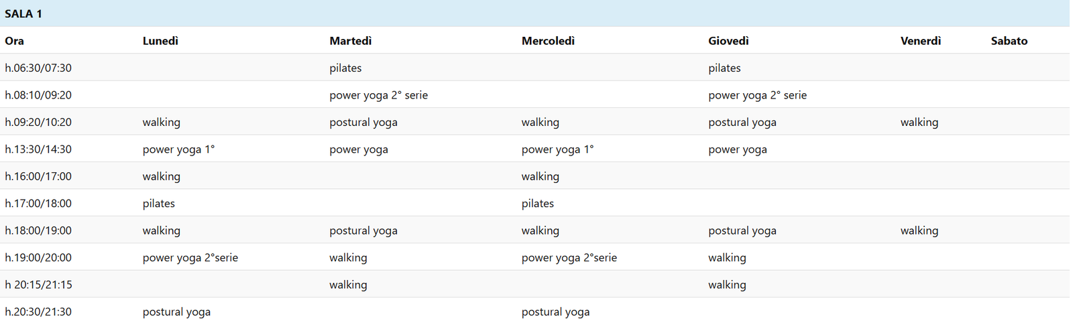Click the Ora column header
This screenshot has width=1073, height=323.
(15, 41)
